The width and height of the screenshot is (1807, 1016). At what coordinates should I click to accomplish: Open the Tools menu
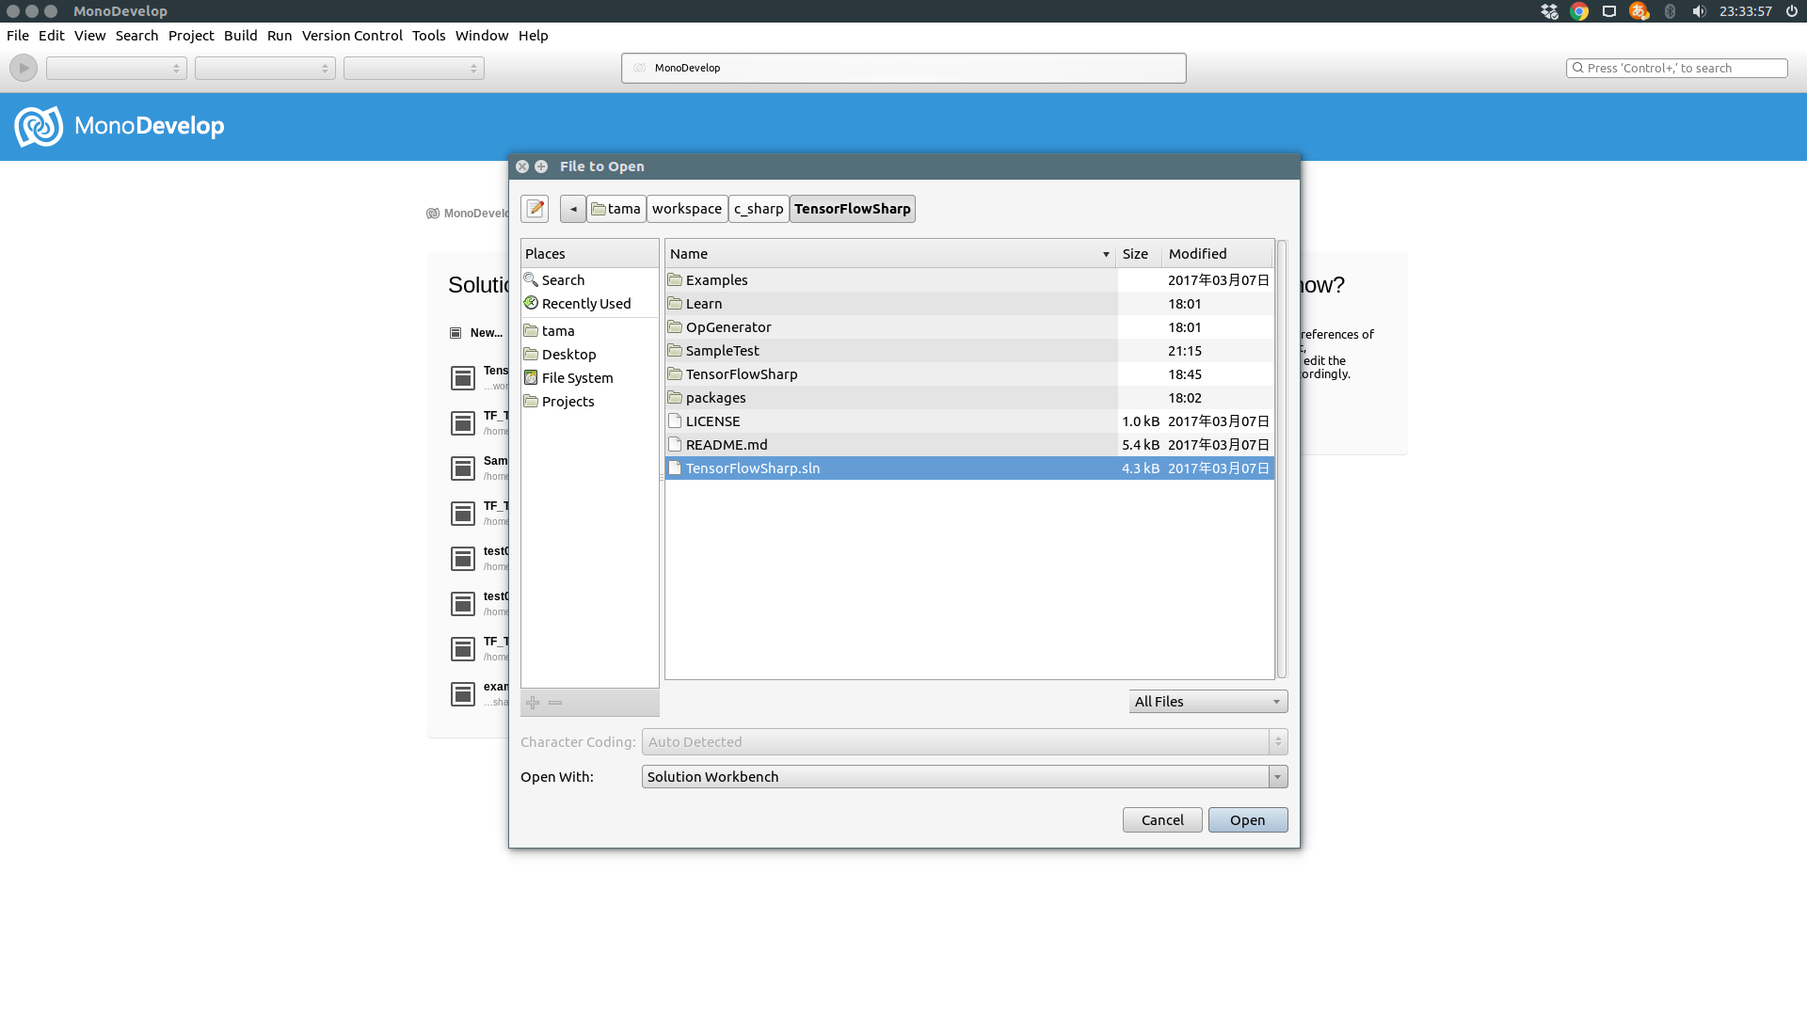coord(429,36)
